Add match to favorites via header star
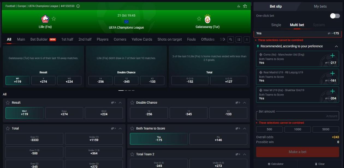This screenshot has height=168, width=344. click(x=245, y=6)
